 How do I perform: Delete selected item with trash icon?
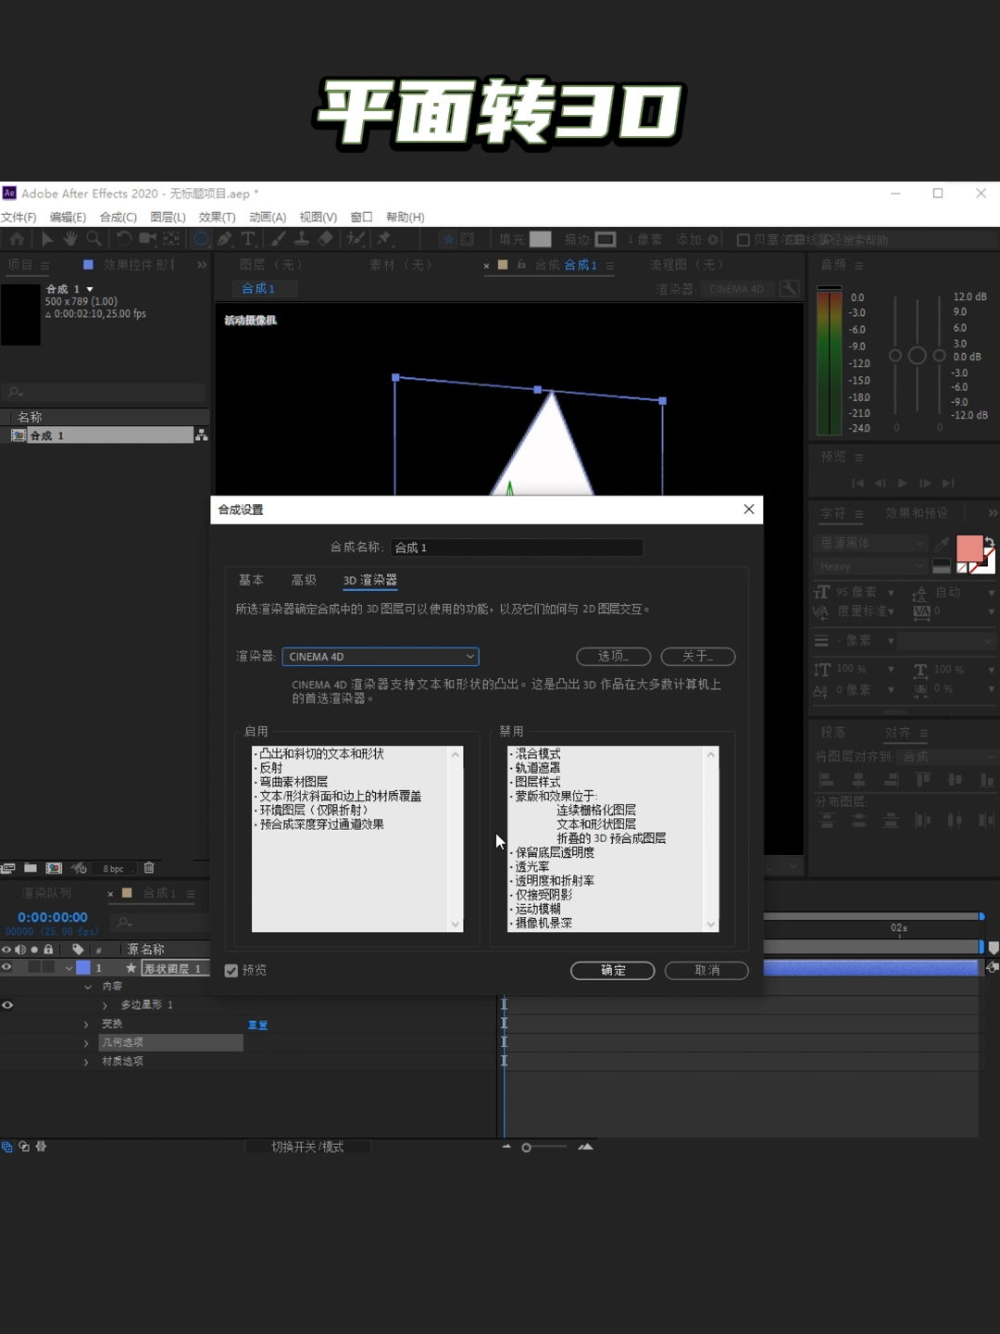click(149, 868)
